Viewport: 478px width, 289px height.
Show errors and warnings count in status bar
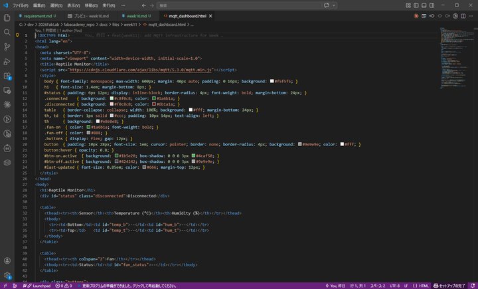(x=64, y=286)
